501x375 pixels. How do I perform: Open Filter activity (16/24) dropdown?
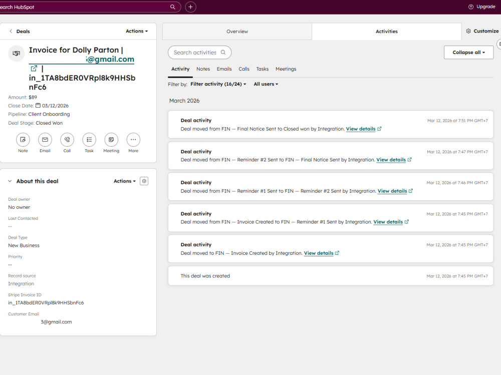pyautogui.click(x=218, y=84)
